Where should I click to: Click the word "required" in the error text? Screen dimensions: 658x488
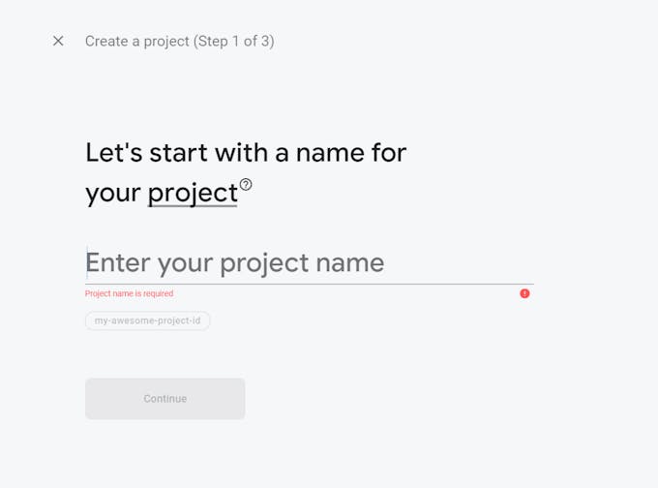(x=156, y=293)
